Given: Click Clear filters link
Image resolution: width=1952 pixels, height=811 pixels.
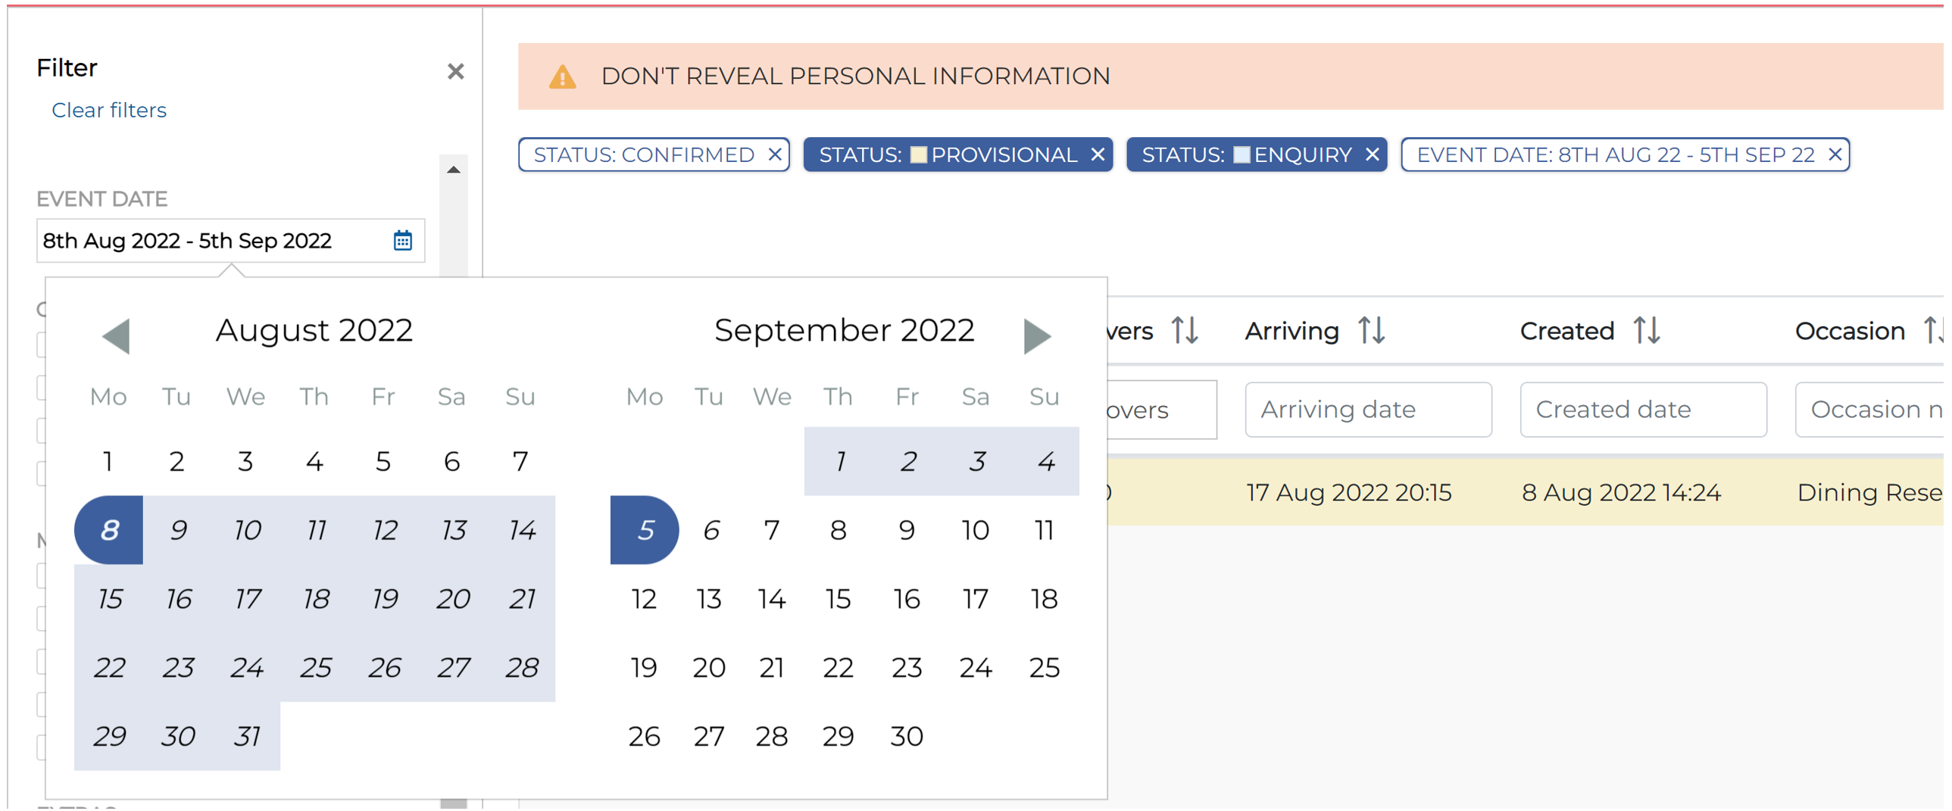Looking at the screenshot, I should [109, 111].
